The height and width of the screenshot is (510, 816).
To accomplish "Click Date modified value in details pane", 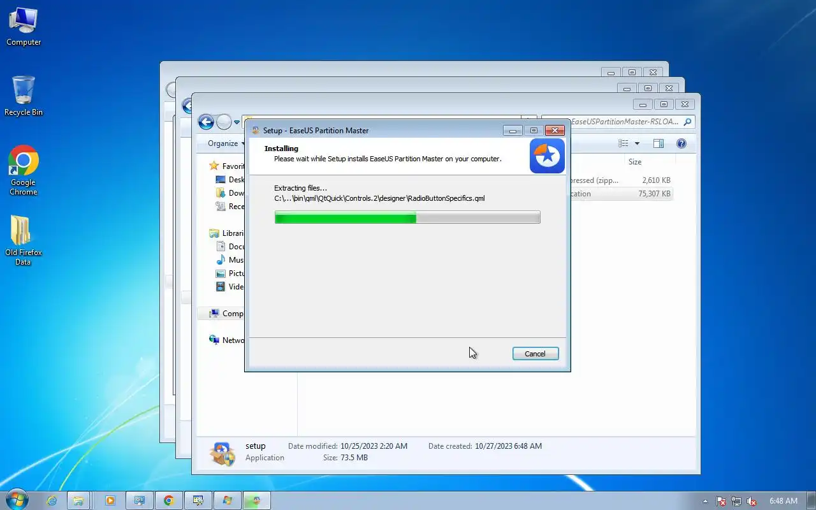I will (x=374, y=446).
